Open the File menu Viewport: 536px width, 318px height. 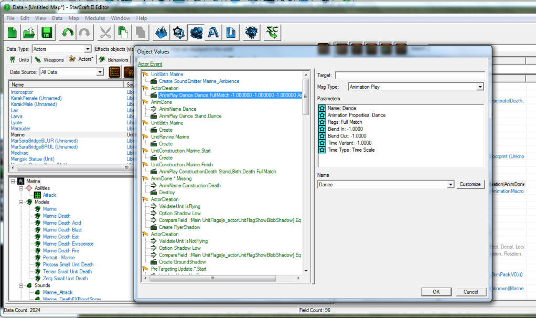10,18
